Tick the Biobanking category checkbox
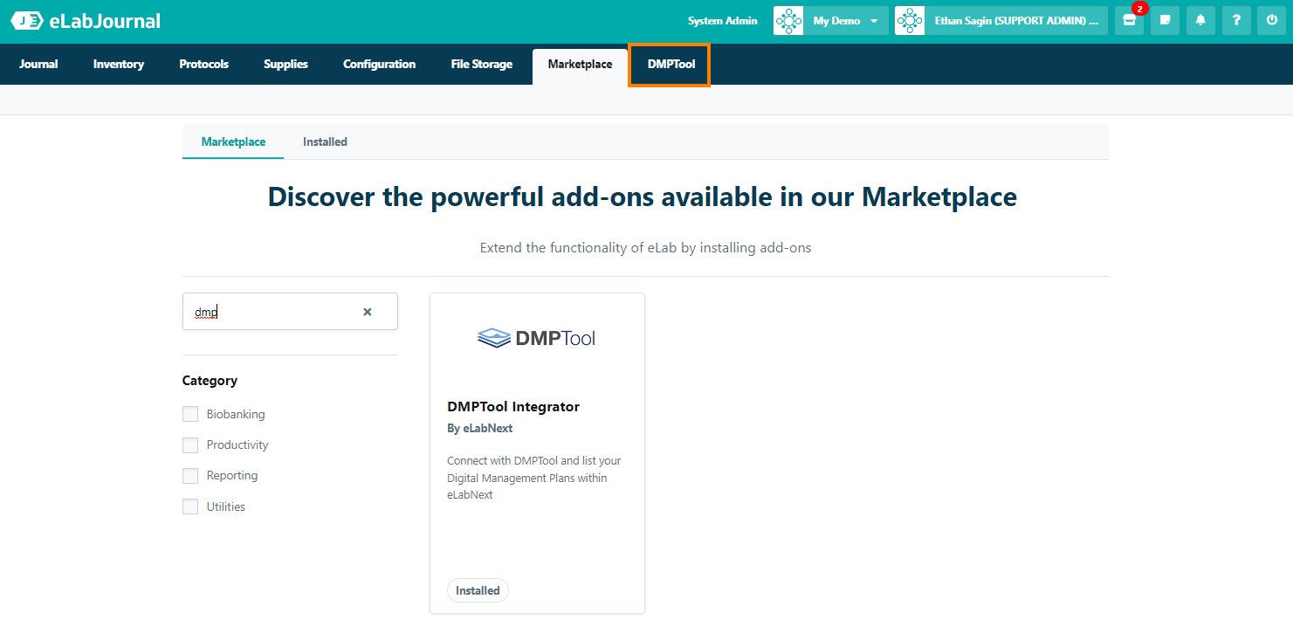Viewport: 1293px width, 620px height. (x=190, y=414)
